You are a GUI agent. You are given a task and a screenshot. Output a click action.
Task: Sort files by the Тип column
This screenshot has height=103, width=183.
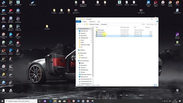[135, 27]
